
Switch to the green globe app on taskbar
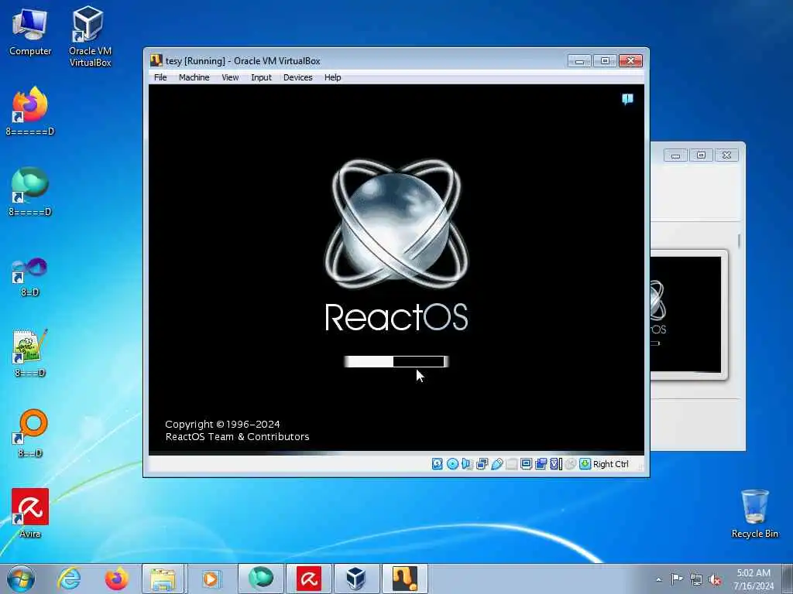[260, 579]
